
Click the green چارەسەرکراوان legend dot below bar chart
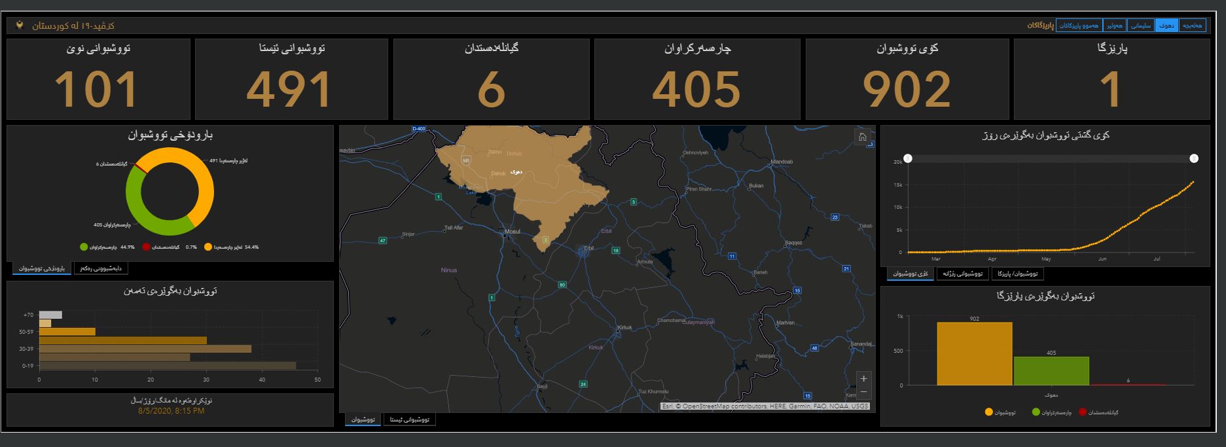[x=1036, y=412]
